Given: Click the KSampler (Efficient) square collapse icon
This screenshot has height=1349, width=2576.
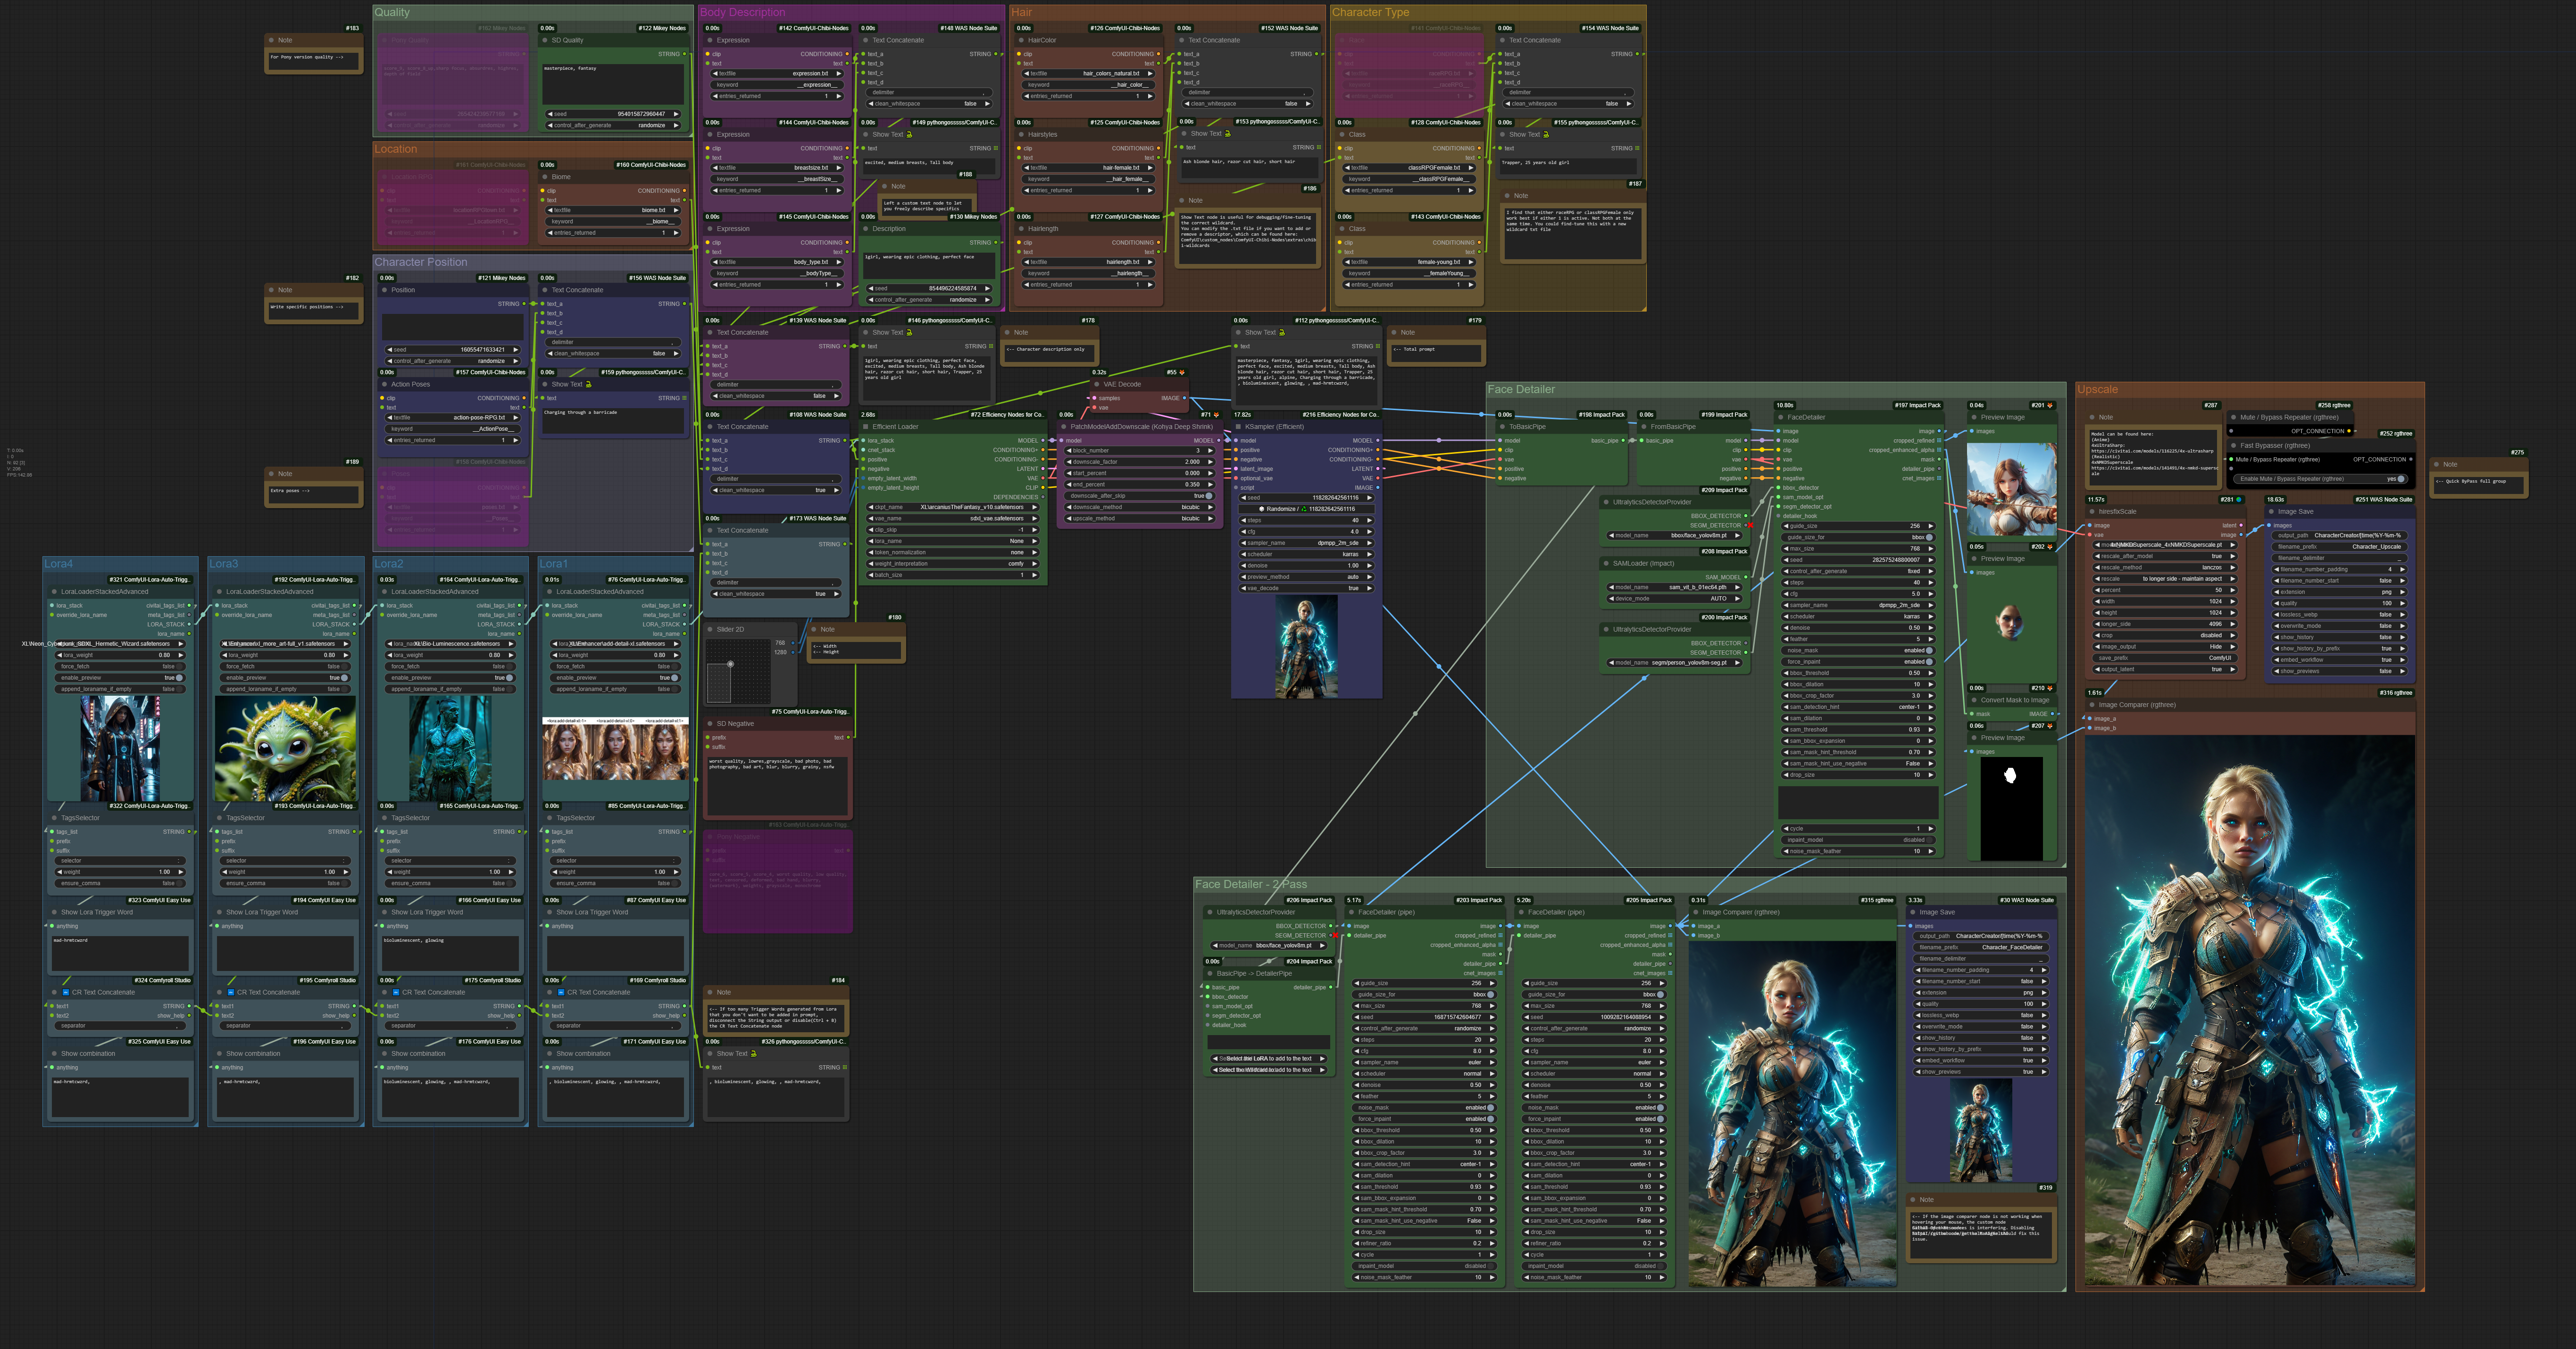Looking at the screenshot, I should [1238, 427].
